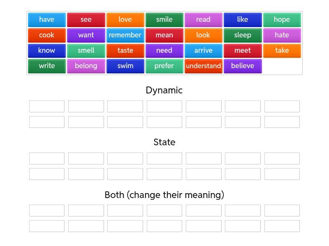Select the 'remember' word tile
This screenshot has width=329, height=246.
[x=125, y=35]
